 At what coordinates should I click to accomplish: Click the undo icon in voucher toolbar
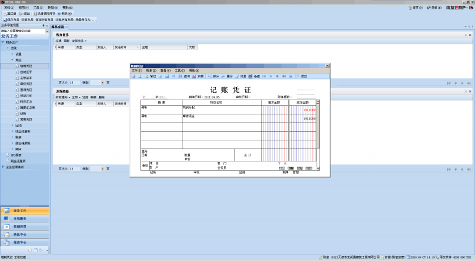[174, 76]
